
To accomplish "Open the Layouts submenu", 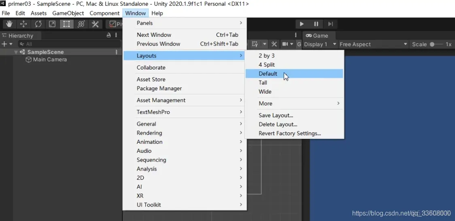I will click(185, 56).
